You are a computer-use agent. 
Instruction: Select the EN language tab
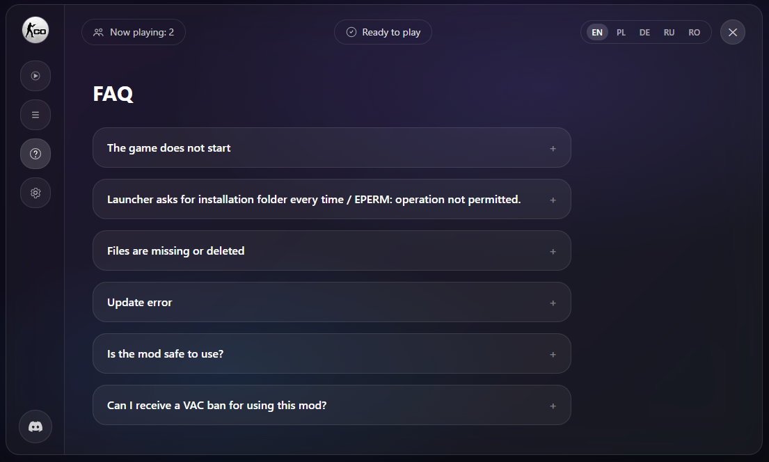[596, 32]
